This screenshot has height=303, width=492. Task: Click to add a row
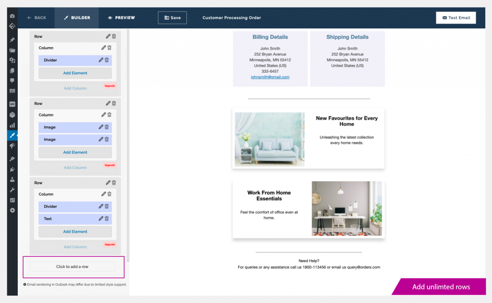(73, 266)
